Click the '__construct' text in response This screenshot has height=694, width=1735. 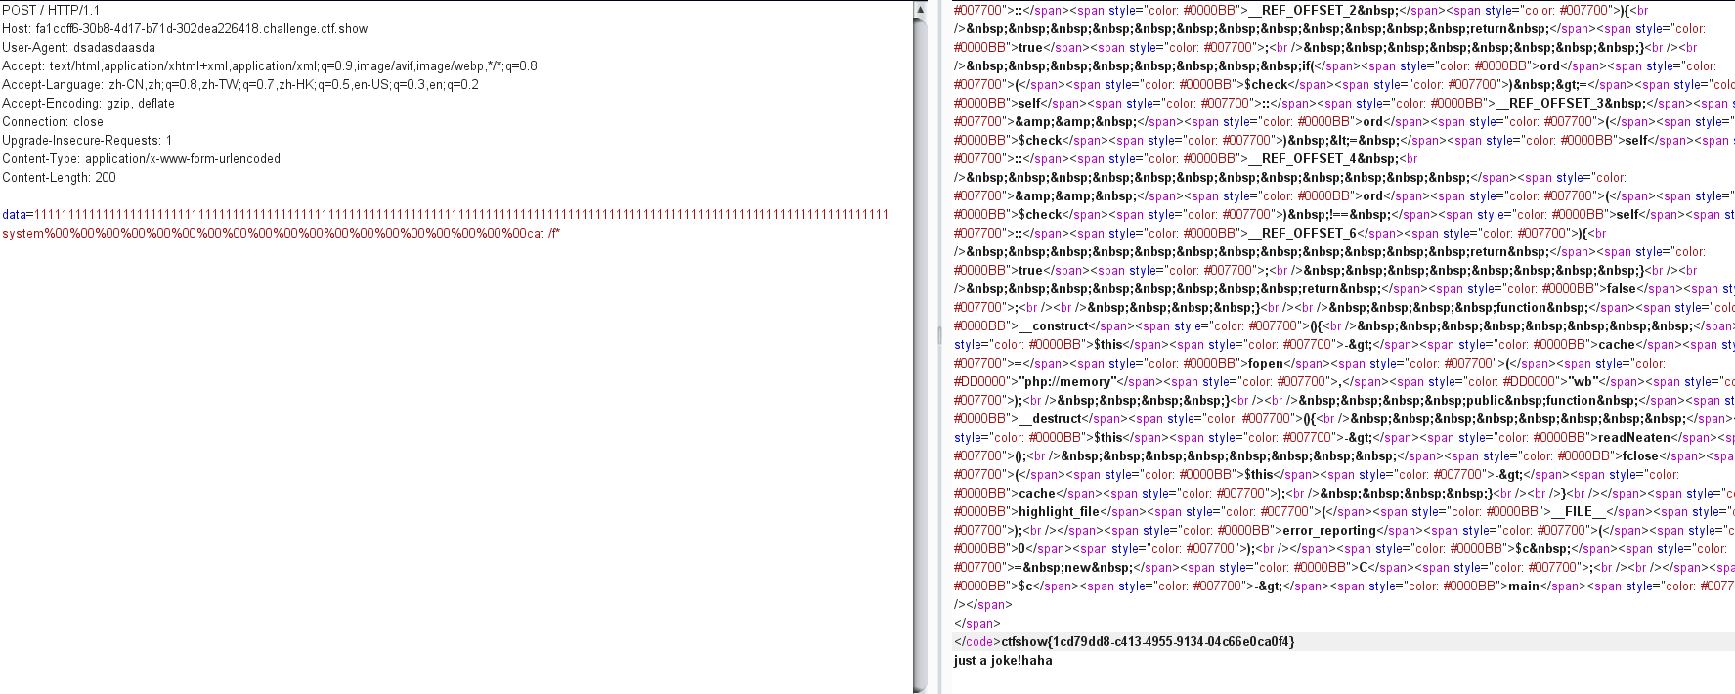pyautogui.click(x=1053, y=325)
